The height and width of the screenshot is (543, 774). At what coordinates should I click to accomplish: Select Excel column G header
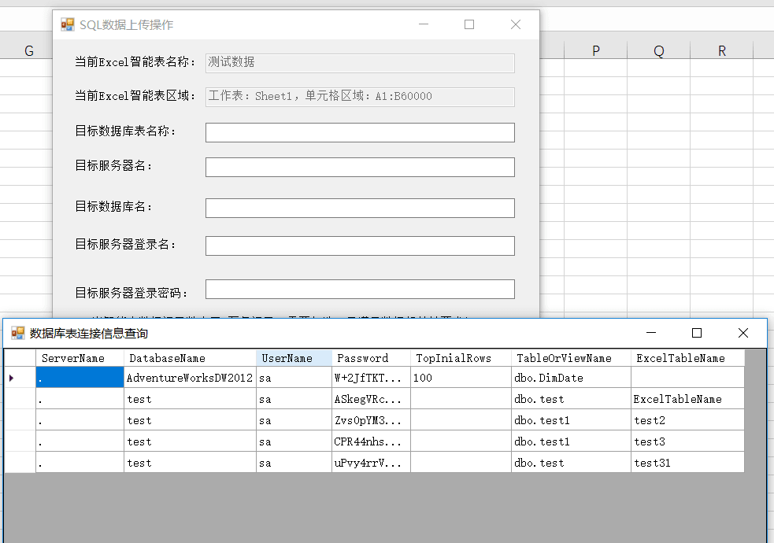(28, 50)
